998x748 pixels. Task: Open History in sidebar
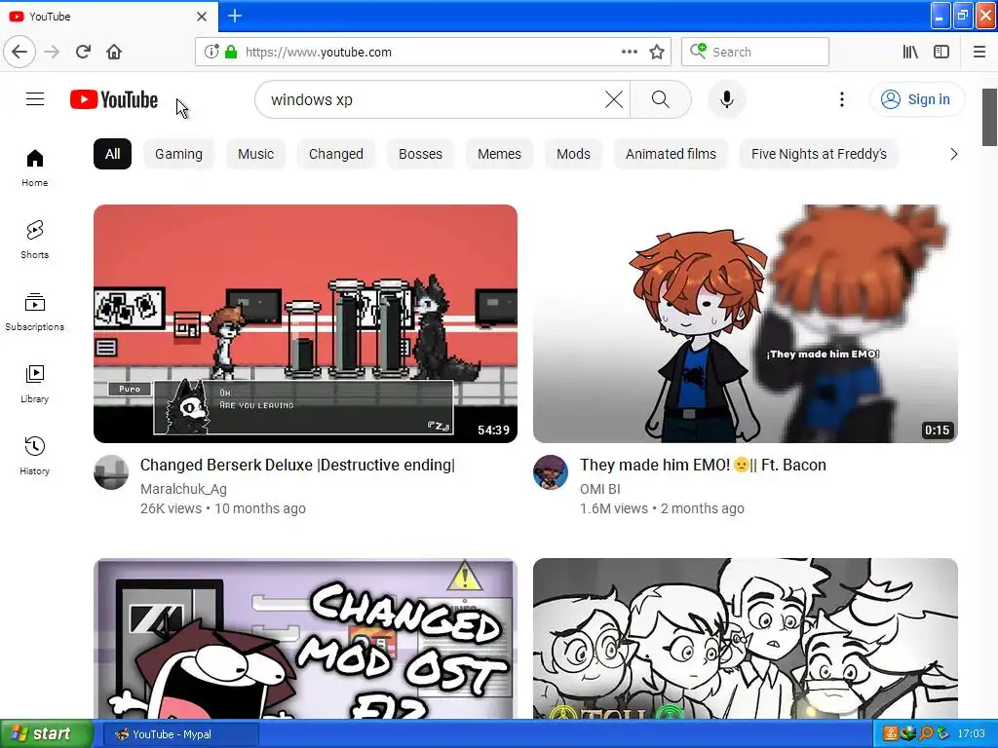click(35, 456)
